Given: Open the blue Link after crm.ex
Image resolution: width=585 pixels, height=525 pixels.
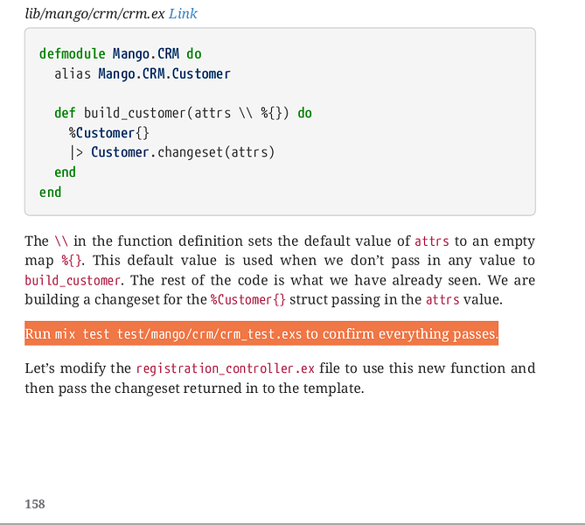Looking at the screenshot, I should pyautogui.click(x=183, y=14).
